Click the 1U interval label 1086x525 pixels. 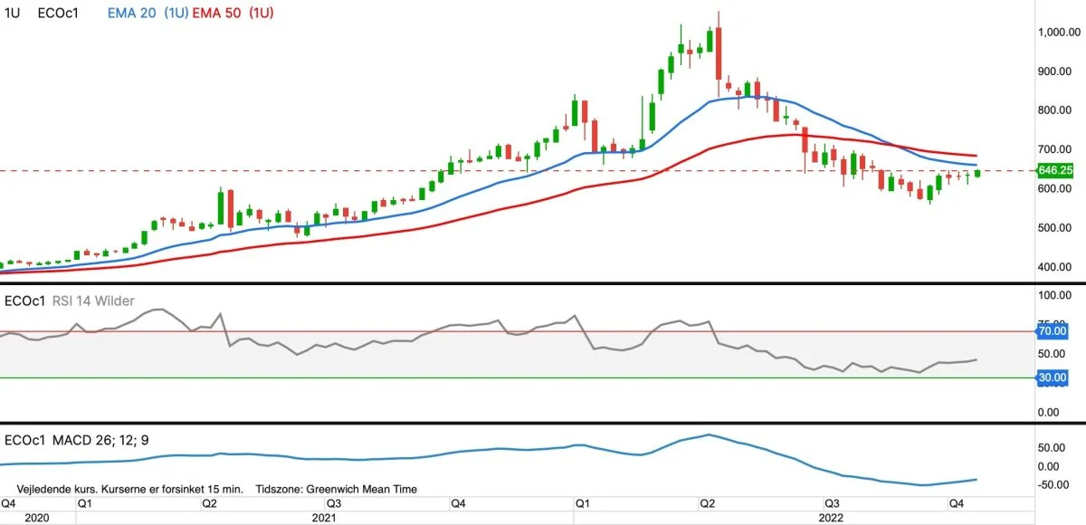(x=12, y=14)
